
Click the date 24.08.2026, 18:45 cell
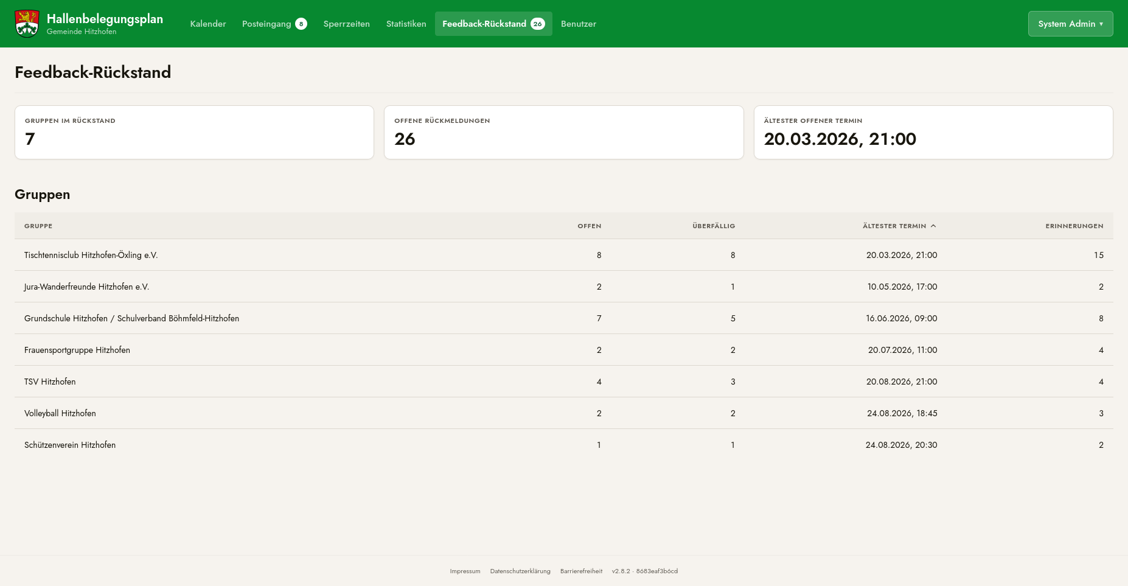point(902,413)
